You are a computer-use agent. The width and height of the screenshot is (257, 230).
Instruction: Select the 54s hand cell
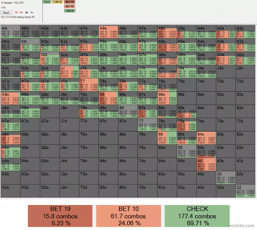coord(206,151)
